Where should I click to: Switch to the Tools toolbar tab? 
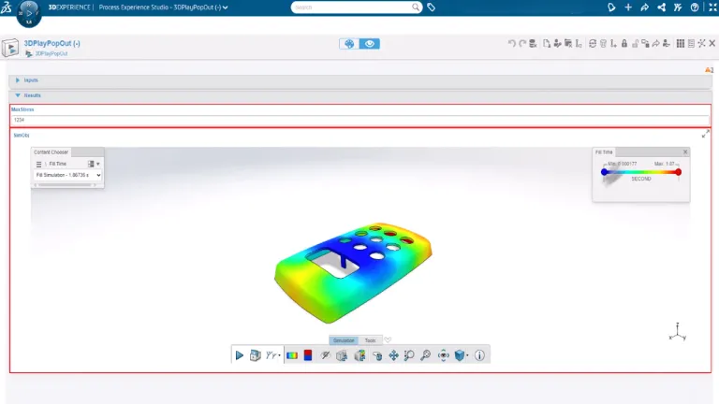point(370,340)
